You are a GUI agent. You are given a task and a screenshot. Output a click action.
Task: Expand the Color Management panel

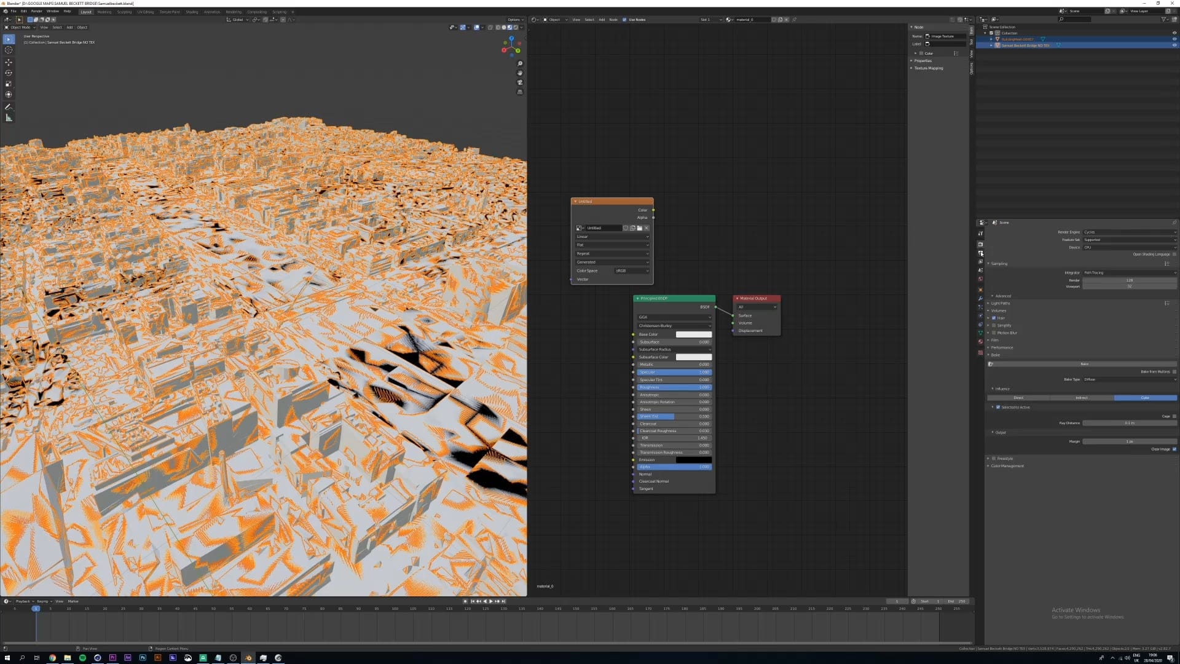[x=1007, y=466]
